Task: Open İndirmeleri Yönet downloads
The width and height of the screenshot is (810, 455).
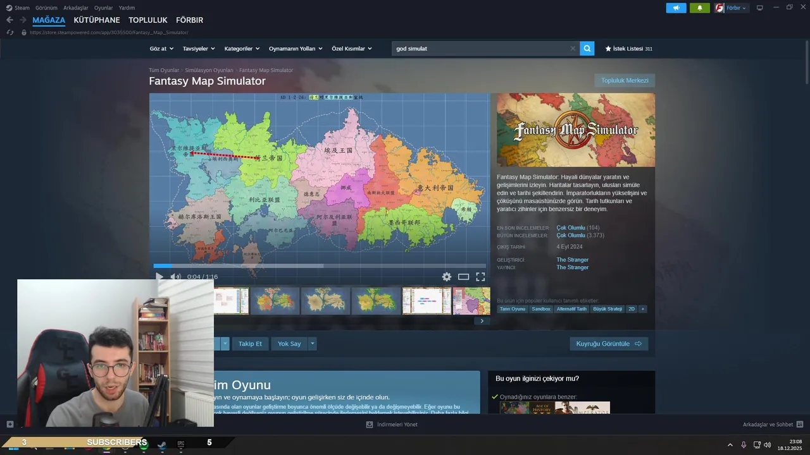Action: point(392,425)
